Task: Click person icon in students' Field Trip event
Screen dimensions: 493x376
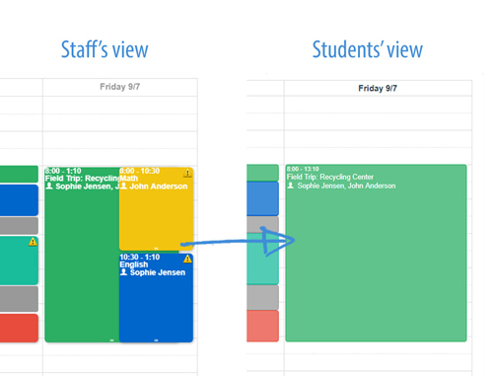Action: pyautogui.click(x=291, y=186)
